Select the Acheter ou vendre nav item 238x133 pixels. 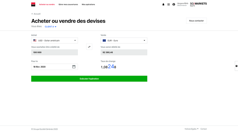click(x=47, y=5)
